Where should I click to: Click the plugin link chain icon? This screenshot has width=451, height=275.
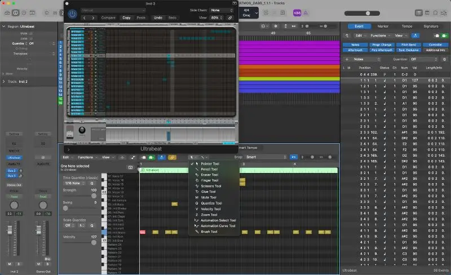click(229, 18)
